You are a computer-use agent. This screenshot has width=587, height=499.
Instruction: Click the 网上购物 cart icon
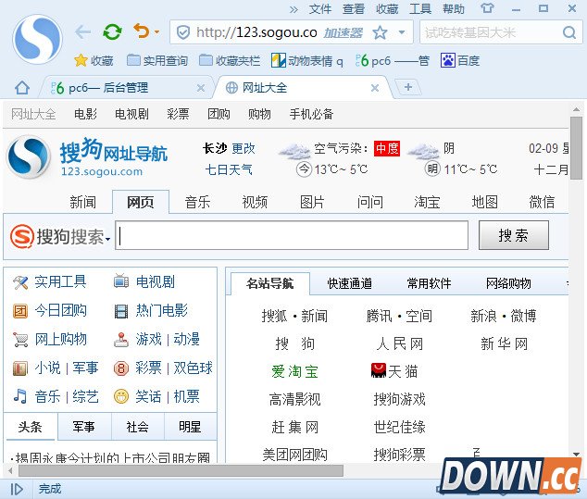click(x=20, y=340)
